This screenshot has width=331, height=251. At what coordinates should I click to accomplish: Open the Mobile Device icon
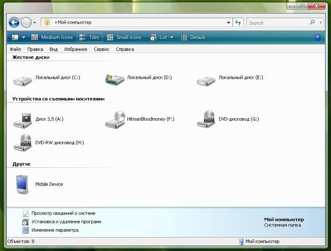tap(23, 185)
